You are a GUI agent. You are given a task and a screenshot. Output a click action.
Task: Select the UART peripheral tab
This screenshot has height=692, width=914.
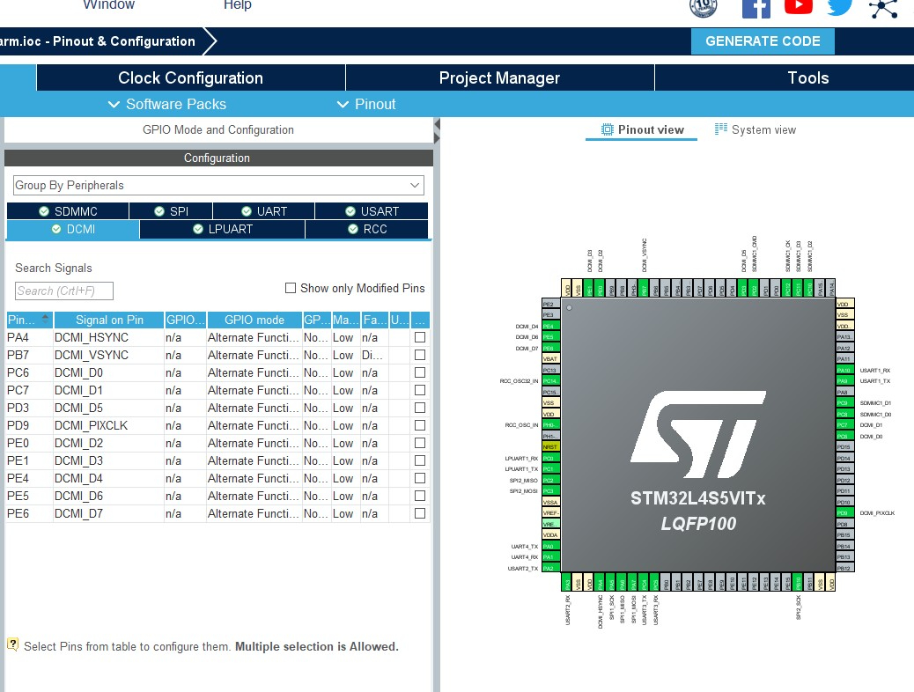[263, 211]
